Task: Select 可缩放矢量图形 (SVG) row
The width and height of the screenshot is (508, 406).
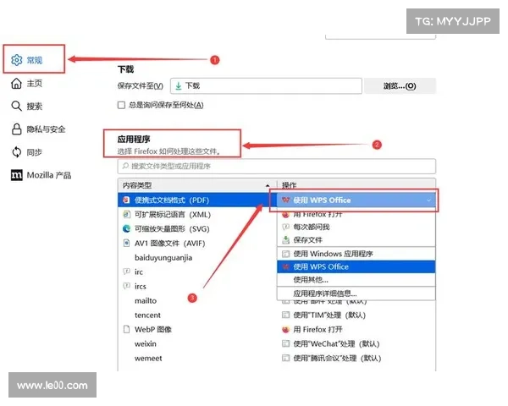Action: point(197,228)
